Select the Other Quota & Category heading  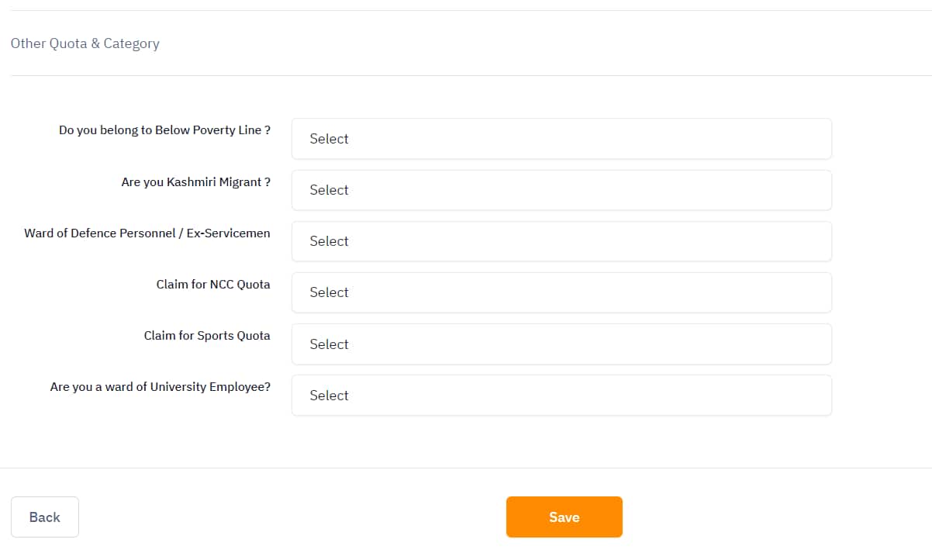(85, 43)
